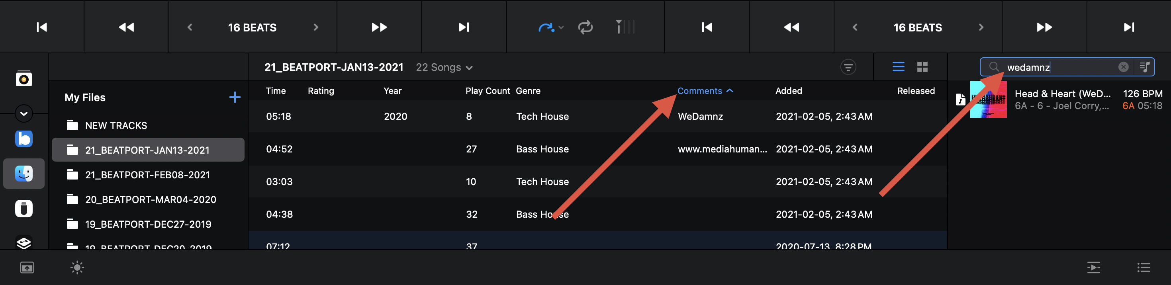Select the 21_BEATPORT-FEB08-2021 folder

(147, 175)
